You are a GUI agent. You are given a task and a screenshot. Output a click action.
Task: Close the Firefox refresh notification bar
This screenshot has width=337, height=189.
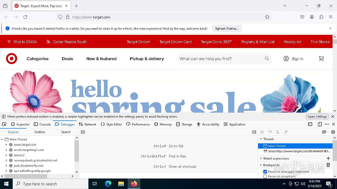[x=330, y=28]
